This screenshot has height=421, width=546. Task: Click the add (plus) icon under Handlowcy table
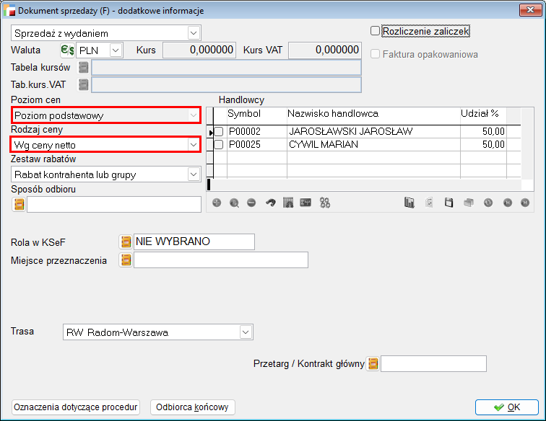click(216, 203)
